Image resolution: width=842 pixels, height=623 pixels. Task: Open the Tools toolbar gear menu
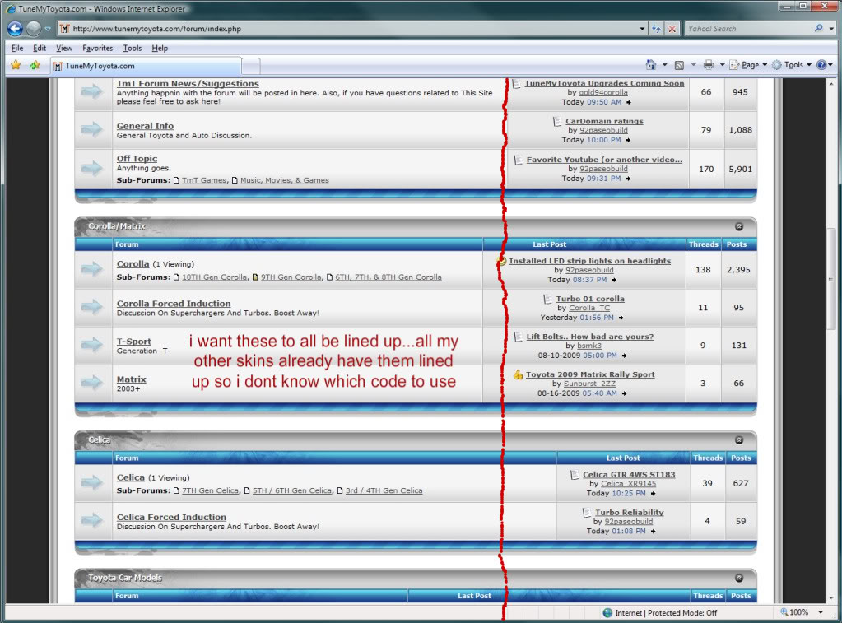792,65
